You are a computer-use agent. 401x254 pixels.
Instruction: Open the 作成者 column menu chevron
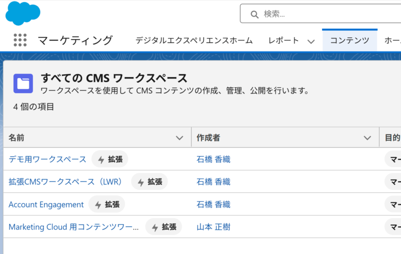click(367, 138)
